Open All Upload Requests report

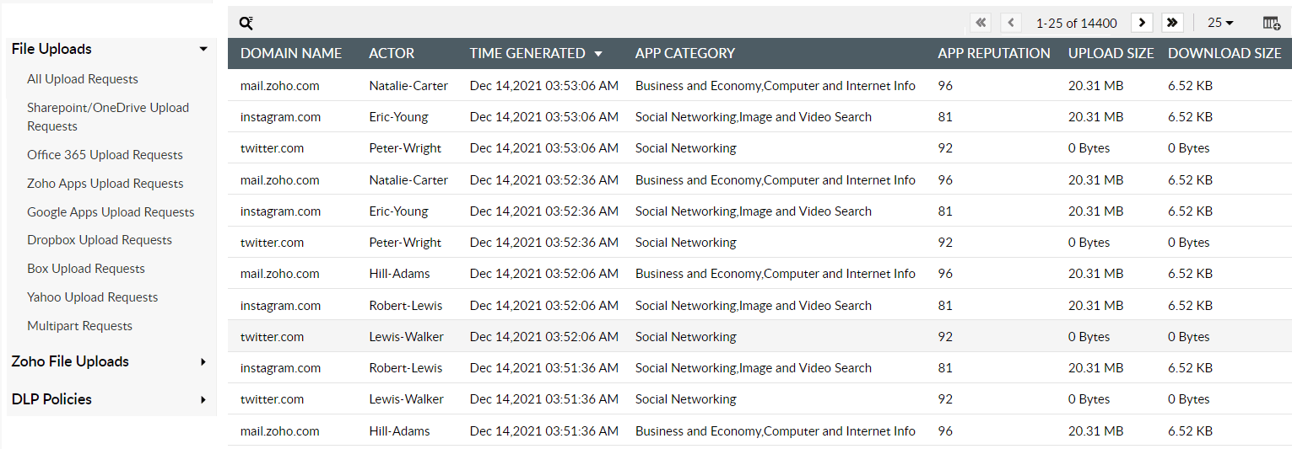click(83, 79)
